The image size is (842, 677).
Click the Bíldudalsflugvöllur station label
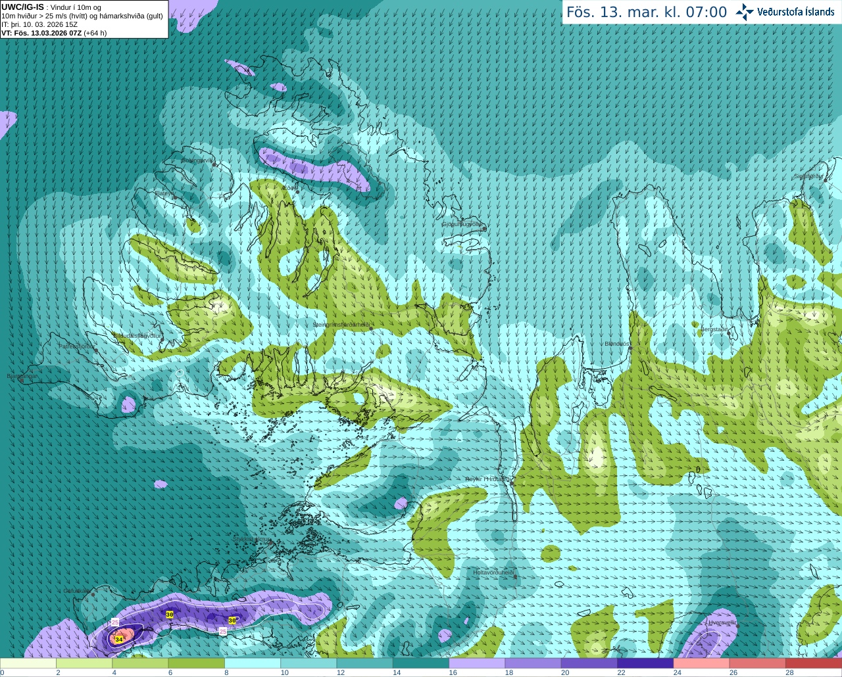point(137,335)
